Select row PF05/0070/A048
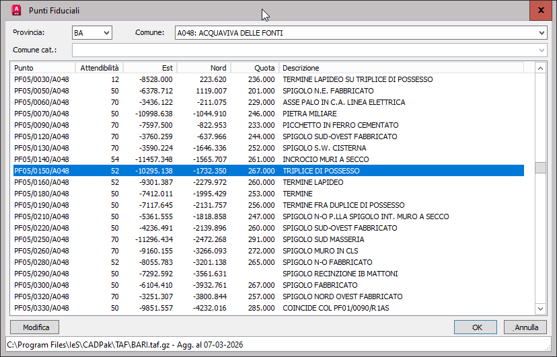Screen dimensions: 557x357 pos(268,114)
